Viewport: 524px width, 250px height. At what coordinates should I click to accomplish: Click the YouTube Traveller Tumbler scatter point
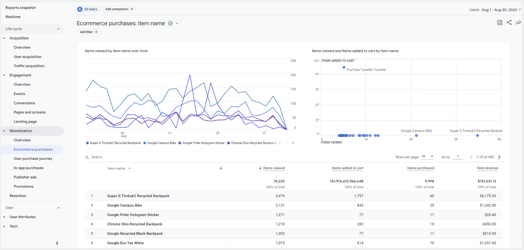pos(344,67)
